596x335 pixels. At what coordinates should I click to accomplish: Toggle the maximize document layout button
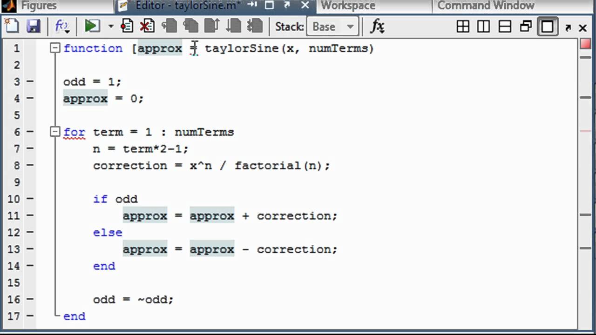point(547,27)
